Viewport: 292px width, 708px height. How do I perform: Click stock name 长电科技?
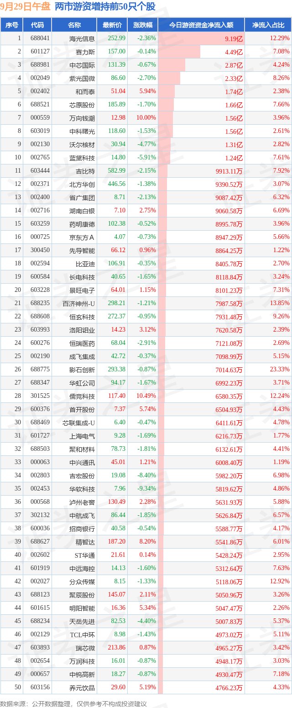[x=82, y=277]
